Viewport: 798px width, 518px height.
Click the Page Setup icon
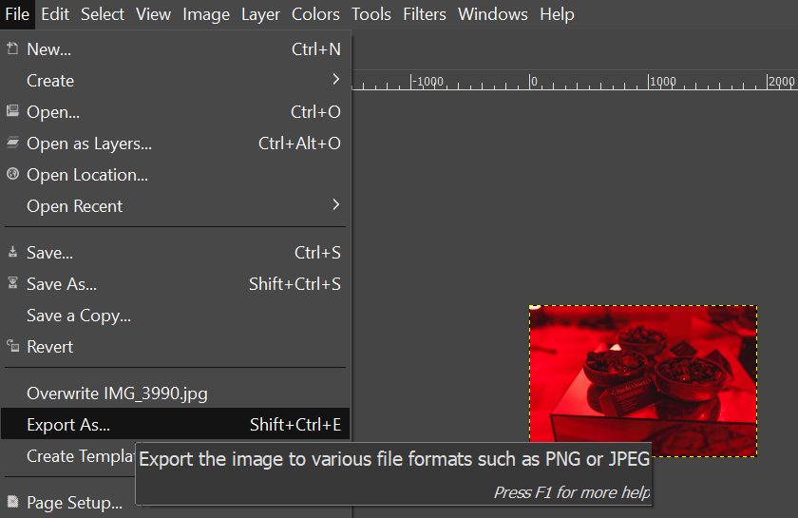click(12, 503)
